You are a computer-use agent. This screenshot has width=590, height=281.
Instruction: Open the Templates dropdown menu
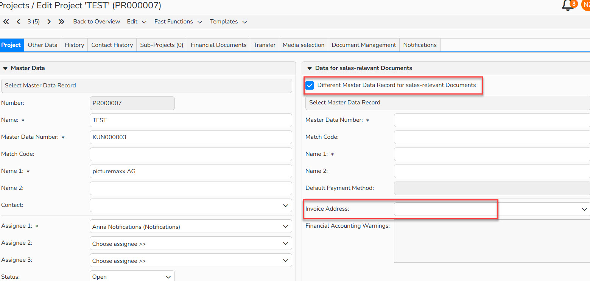point(228,22)
